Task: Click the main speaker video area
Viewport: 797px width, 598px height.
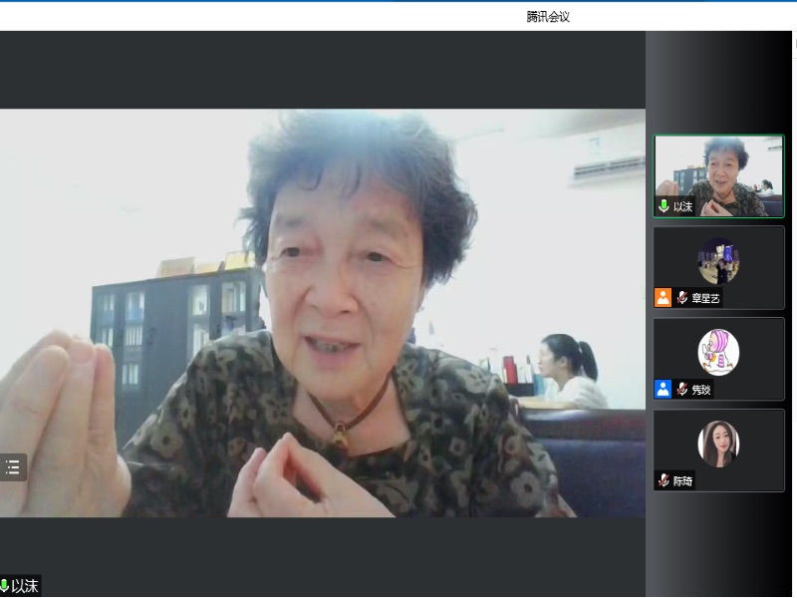Action: tap(322, 312)
